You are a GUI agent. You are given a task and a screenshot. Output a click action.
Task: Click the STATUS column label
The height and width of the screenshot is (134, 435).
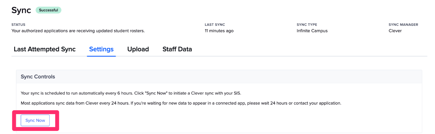pos(18,25)
